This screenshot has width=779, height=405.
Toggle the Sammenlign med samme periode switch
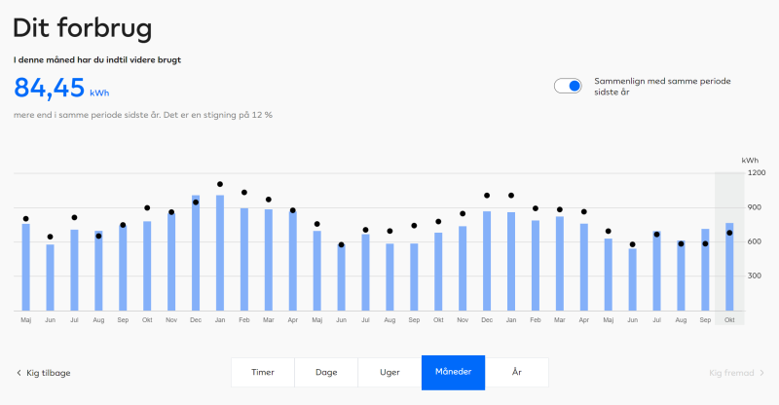[568, 86]
